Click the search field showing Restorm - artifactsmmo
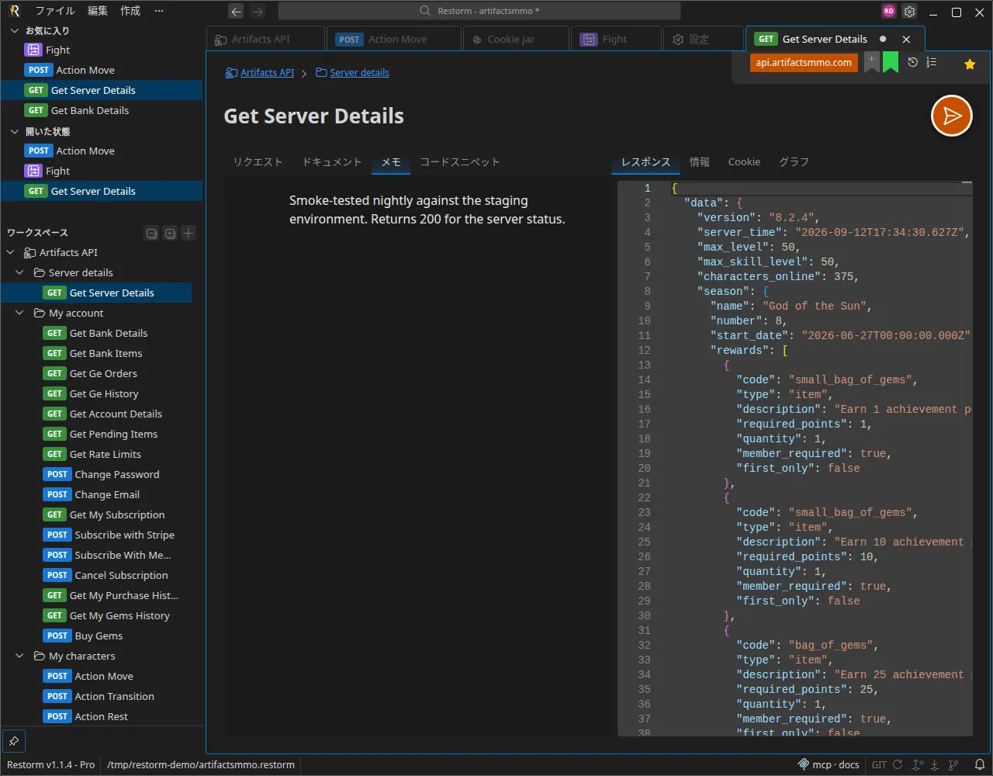993x776 pixels. pos(479,11)
